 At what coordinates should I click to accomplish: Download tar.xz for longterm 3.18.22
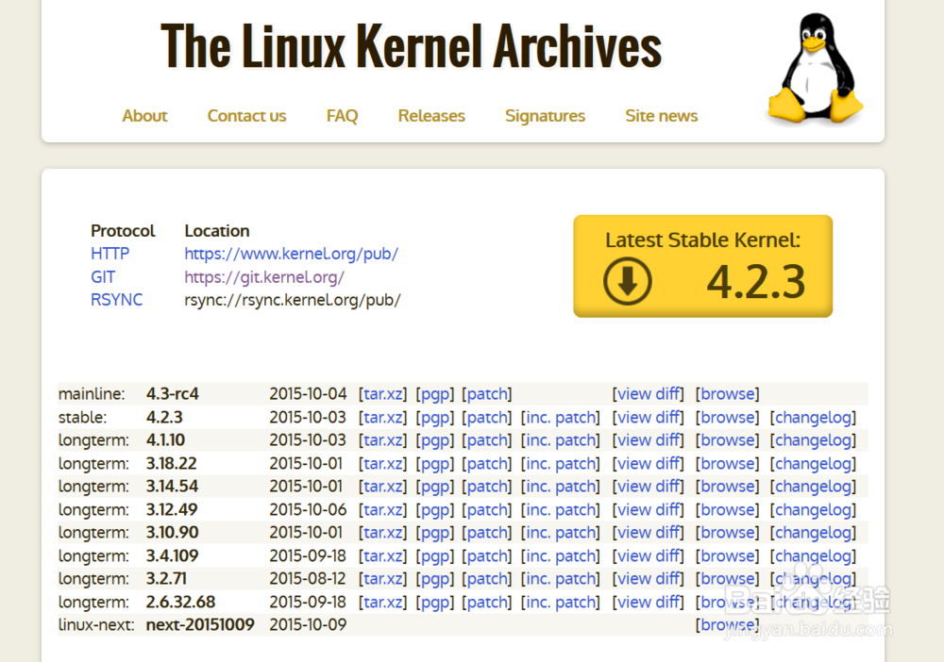[x=383, y=464]
